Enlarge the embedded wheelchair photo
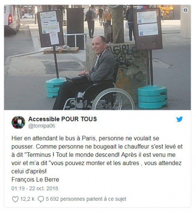This screenshot has height=212, width=196. pyautogui.click(x=97, y=57)
